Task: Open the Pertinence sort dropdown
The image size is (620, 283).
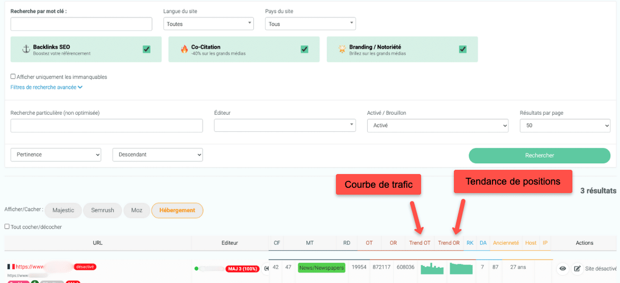Action: pyautogui.click(x=56, y=154)
